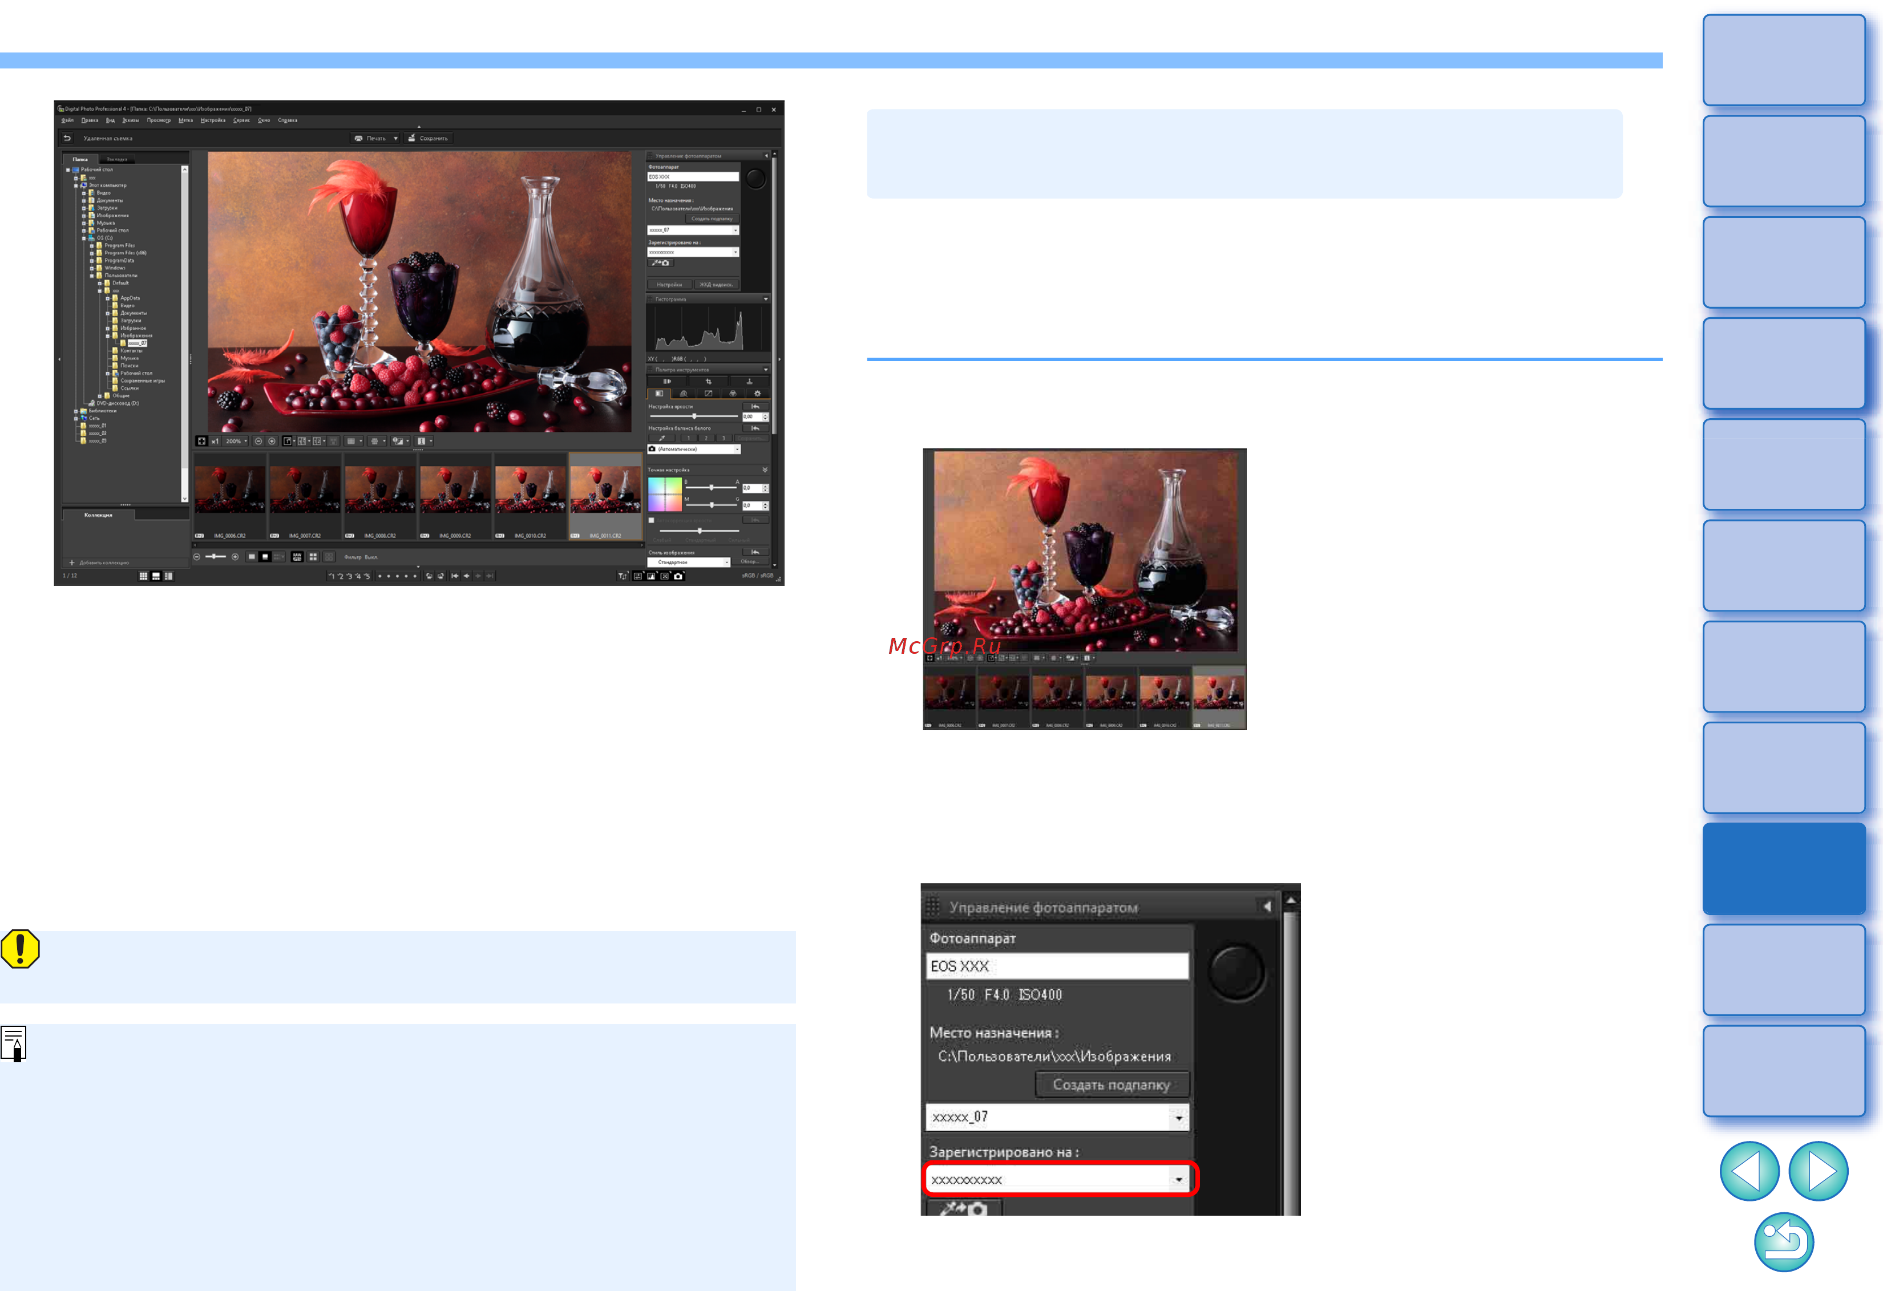
Task: Open the 200% zoom dropdown
Action: (245, 442)
